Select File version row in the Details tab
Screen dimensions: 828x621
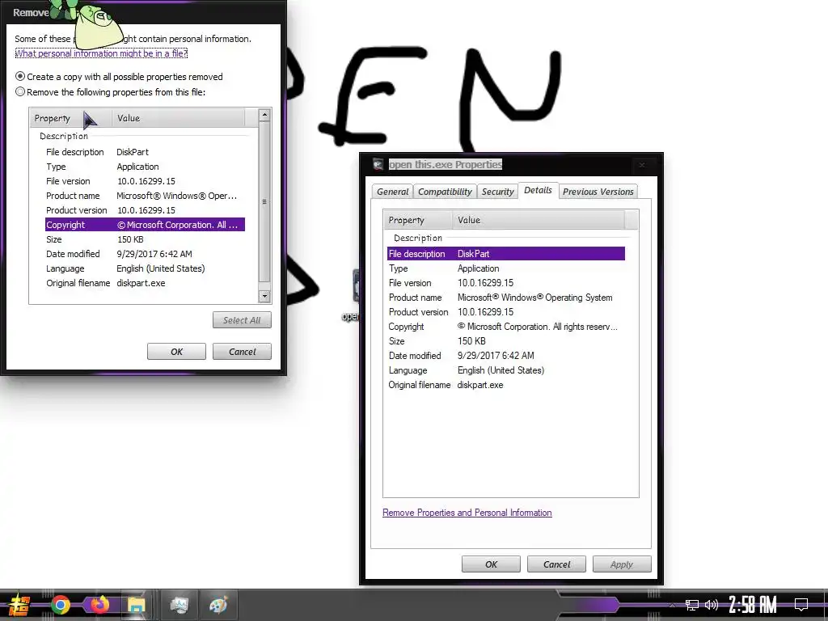click(x=506, y=283)
